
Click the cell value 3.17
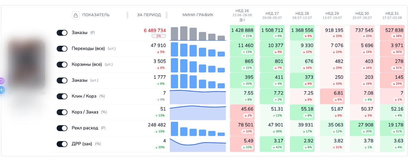pos(279,141)
